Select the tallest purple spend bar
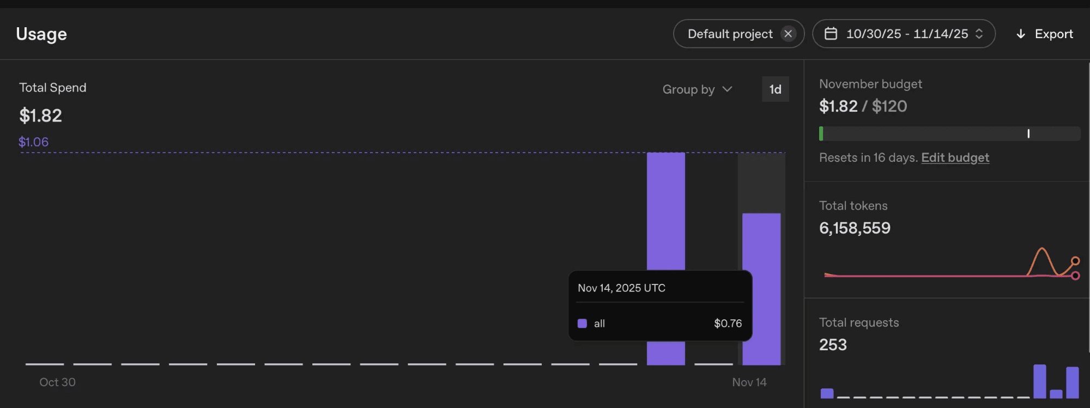 [x=665, y=259]
